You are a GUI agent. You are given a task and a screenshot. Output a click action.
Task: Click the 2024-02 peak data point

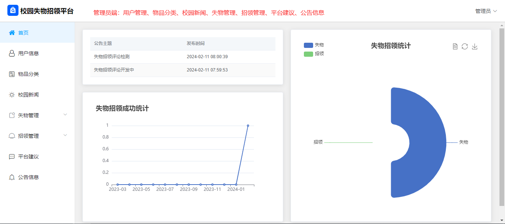[x=248, y=126]
